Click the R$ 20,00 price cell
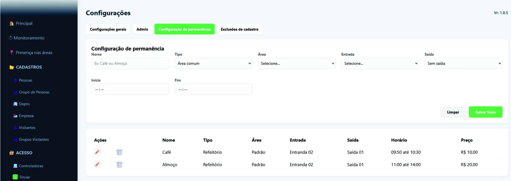 pos(469,164)
